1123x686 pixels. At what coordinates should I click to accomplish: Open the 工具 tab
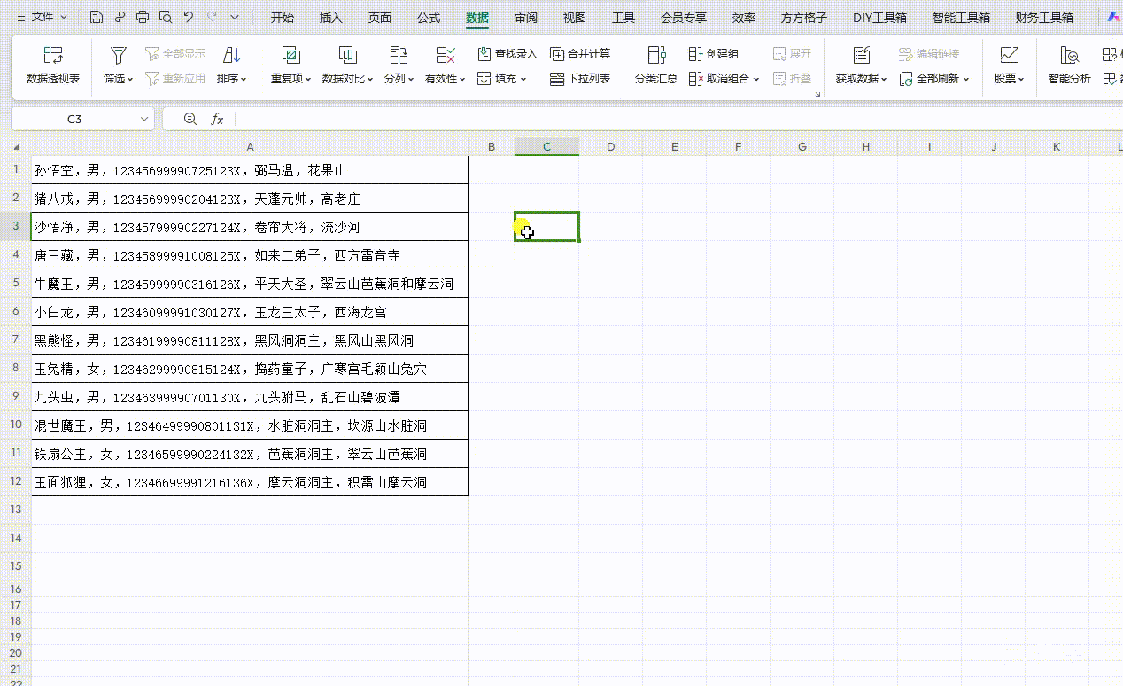[623, 18]
